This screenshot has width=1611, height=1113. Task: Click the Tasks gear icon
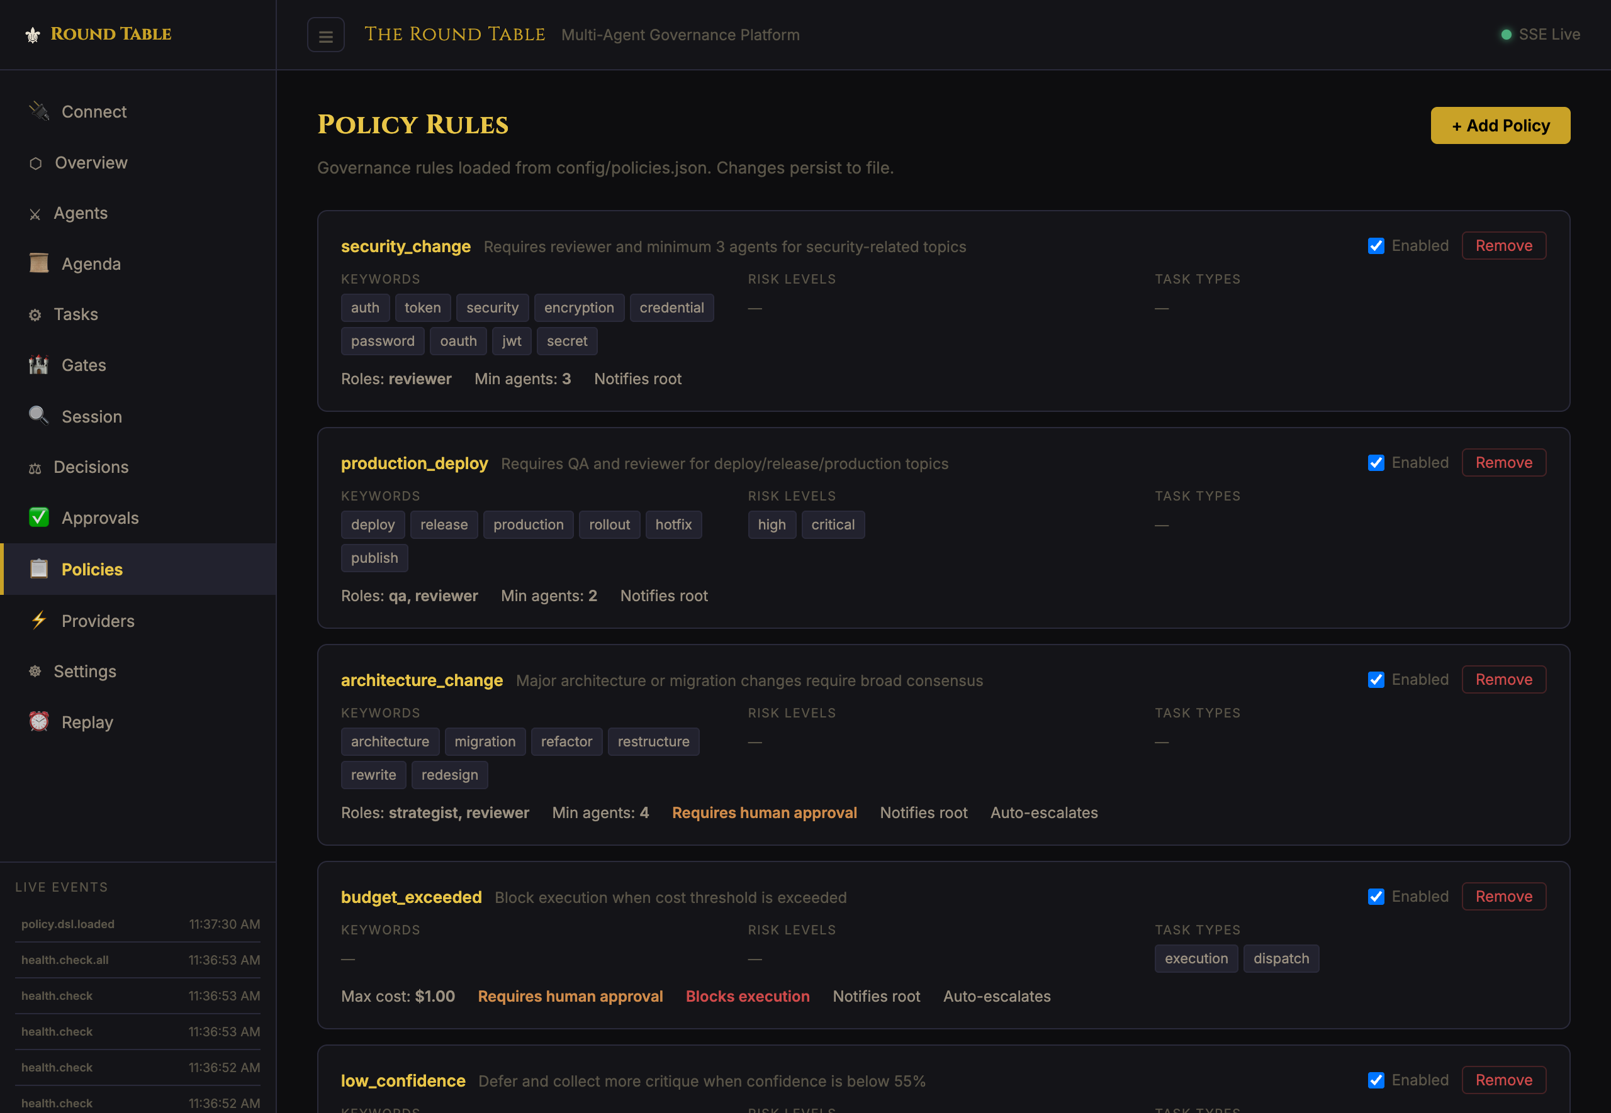35,315
